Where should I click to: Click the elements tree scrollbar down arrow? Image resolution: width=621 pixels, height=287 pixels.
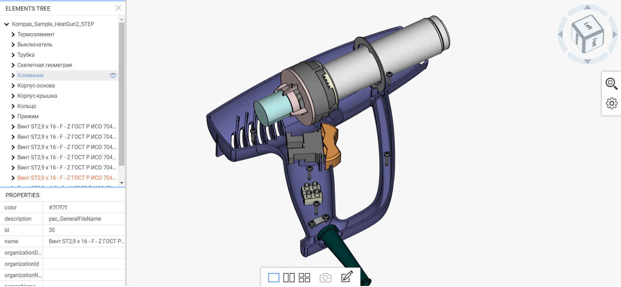[x=122, y=183]
